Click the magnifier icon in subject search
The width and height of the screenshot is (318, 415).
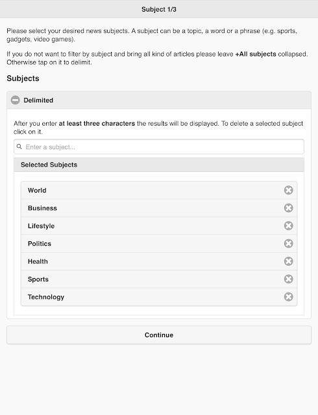coord(19,147)
